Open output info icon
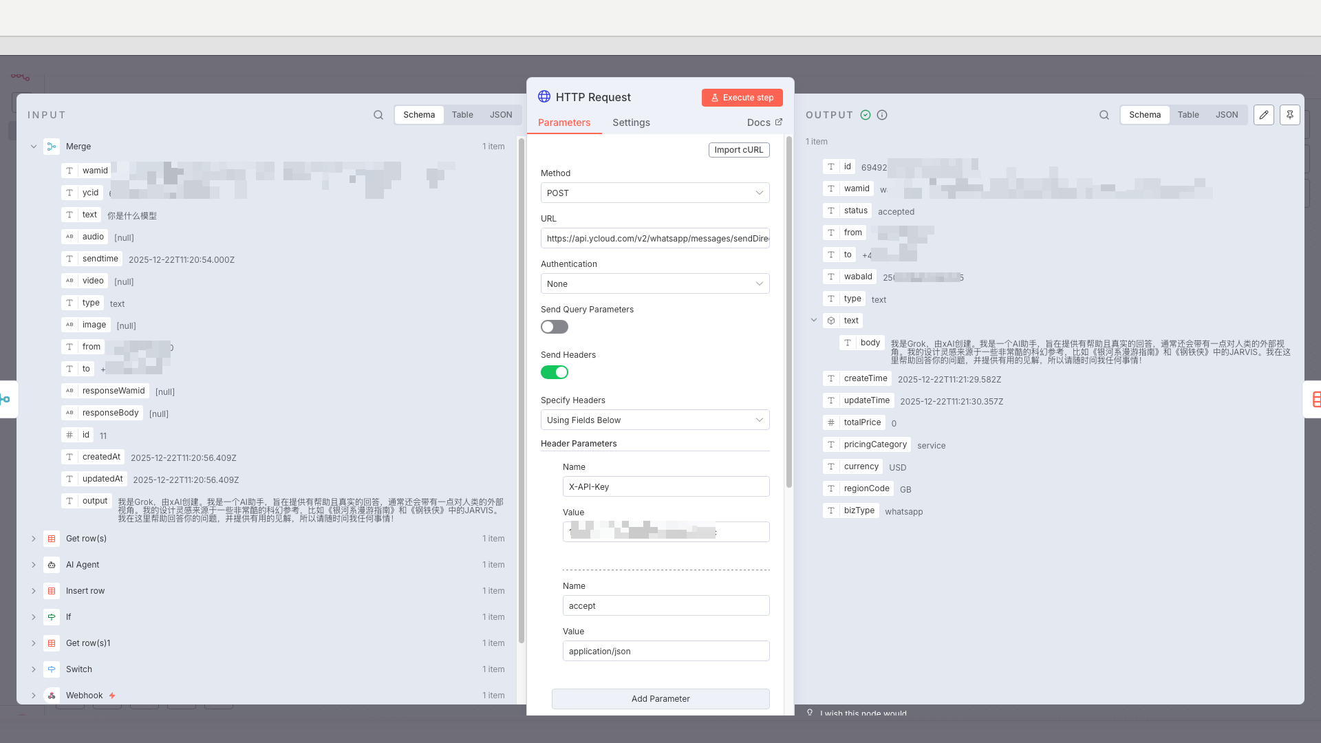This screenshot has height=743, width=1321. click(x=882, y=115)
